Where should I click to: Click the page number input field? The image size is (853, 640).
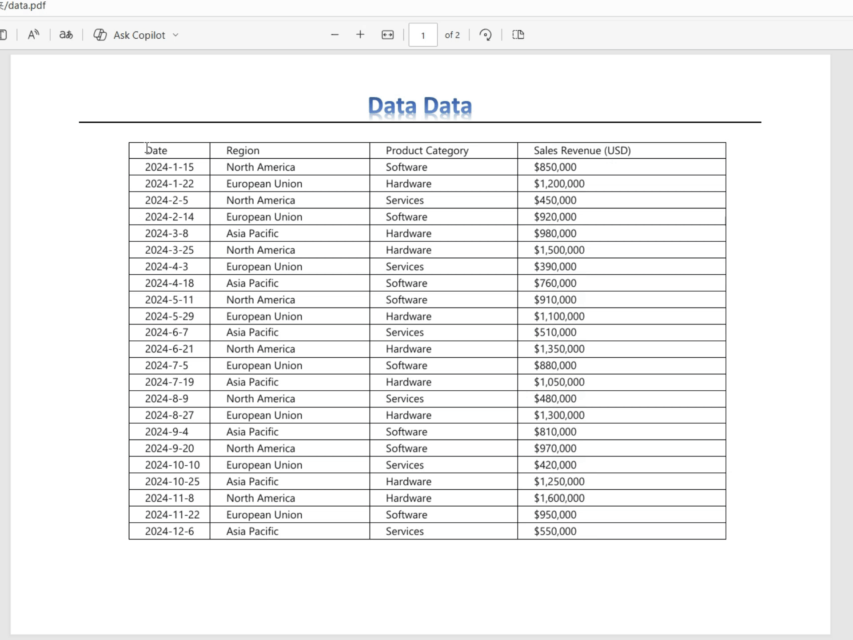pyautogui.click(x=423, y=35)
